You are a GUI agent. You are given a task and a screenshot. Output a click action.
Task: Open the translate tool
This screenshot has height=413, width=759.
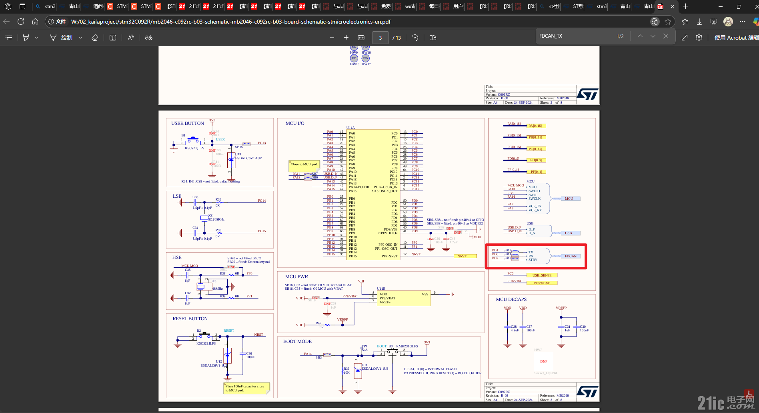(x=149, y=38)
